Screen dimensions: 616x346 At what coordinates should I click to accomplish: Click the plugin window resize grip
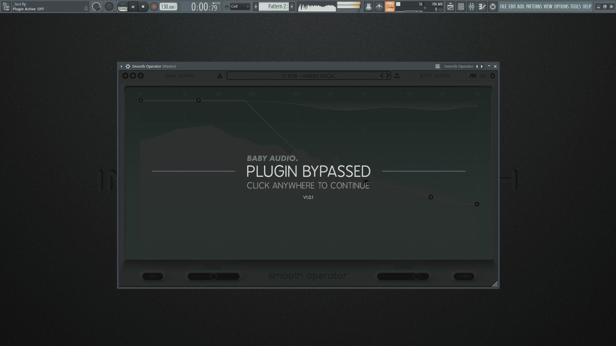coord(495,284)
